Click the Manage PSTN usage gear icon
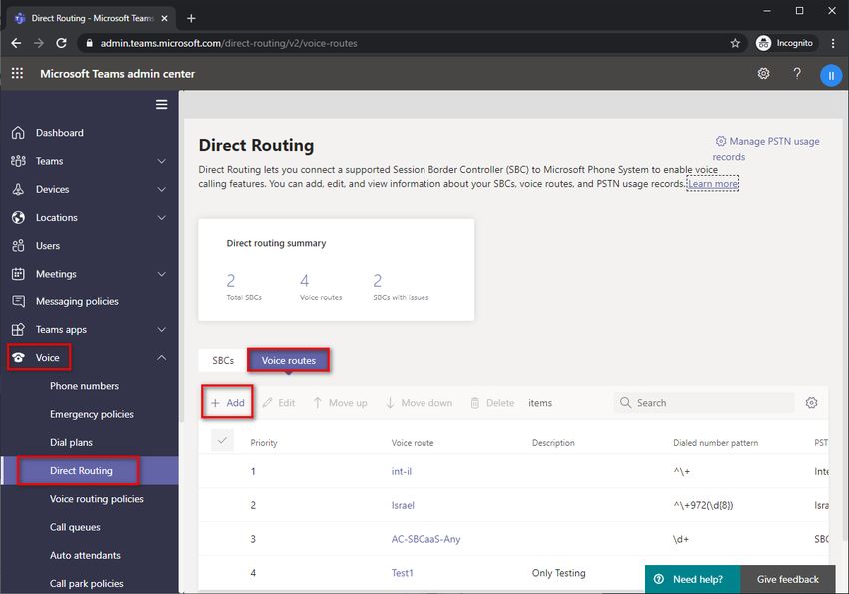 coord(721,141)
